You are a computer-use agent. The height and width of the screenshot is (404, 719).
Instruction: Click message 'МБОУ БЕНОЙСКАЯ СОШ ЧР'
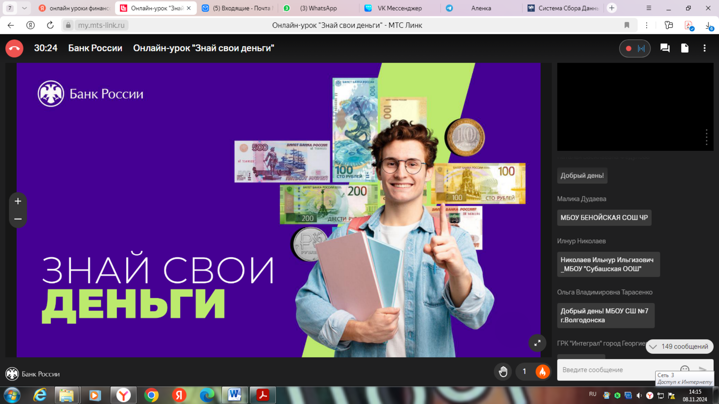tap(604, 218)
